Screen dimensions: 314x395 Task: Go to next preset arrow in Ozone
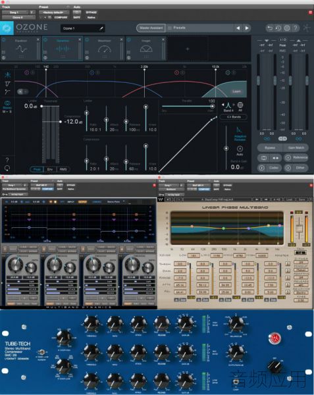tap(247, 28)
